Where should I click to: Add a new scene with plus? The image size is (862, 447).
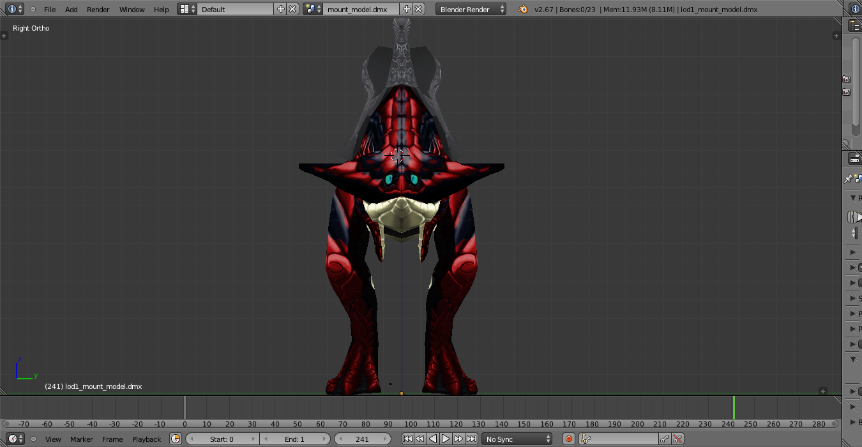(x=406, y=9)
